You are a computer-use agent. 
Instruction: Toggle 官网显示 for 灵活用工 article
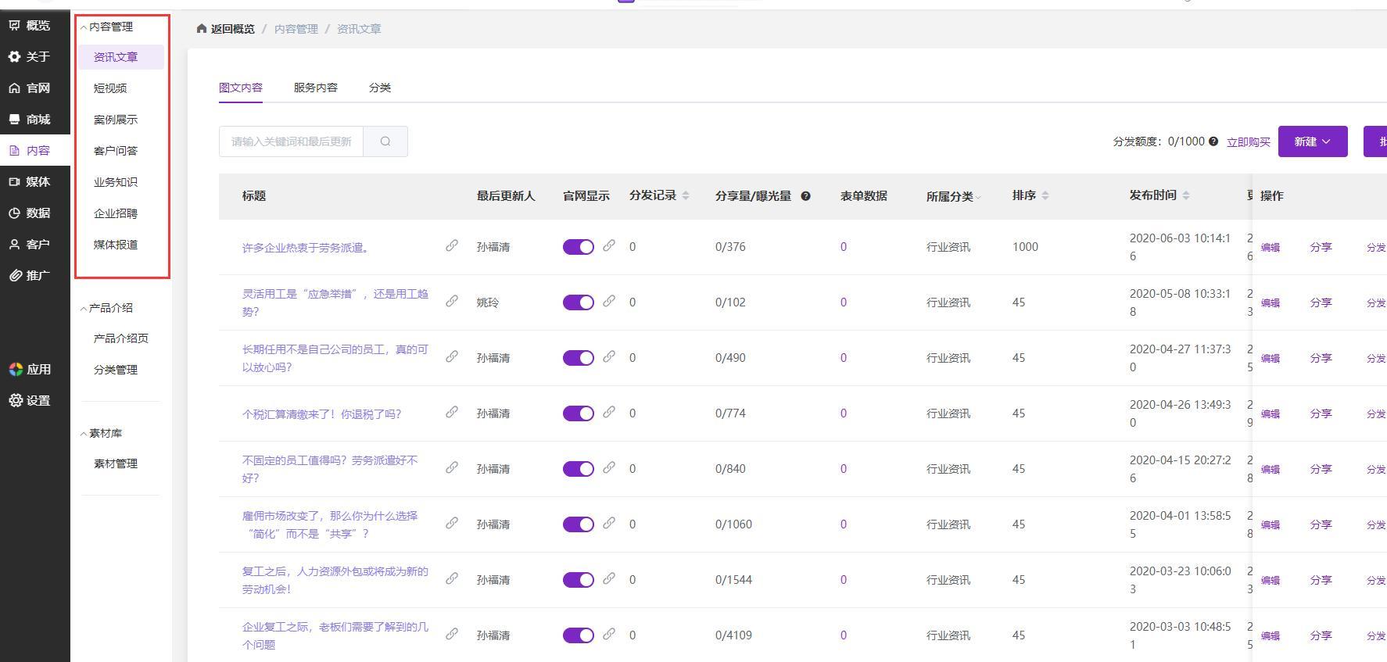pyautogui.click(x=579, y=302)
